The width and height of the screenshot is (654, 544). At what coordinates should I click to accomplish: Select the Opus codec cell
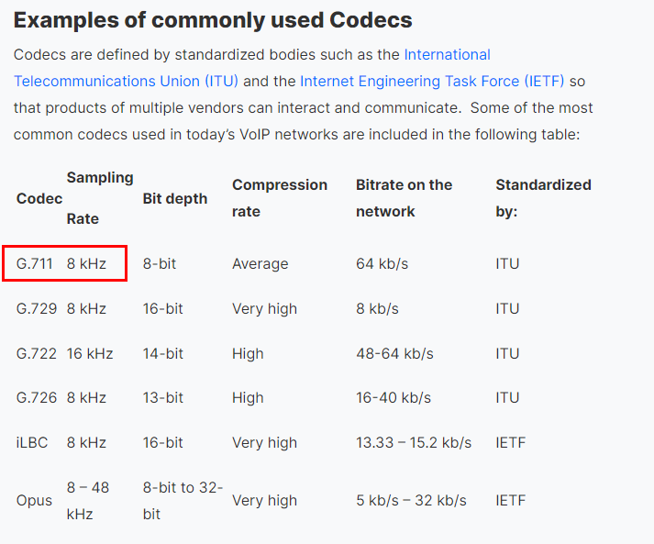point(34,501)
